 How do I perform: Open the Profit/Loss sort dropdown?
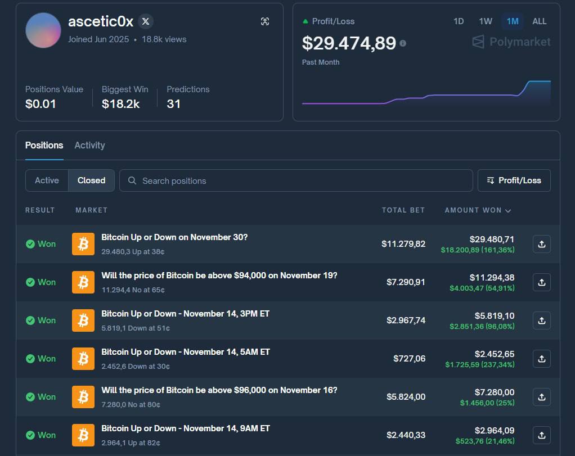[514, 180]
